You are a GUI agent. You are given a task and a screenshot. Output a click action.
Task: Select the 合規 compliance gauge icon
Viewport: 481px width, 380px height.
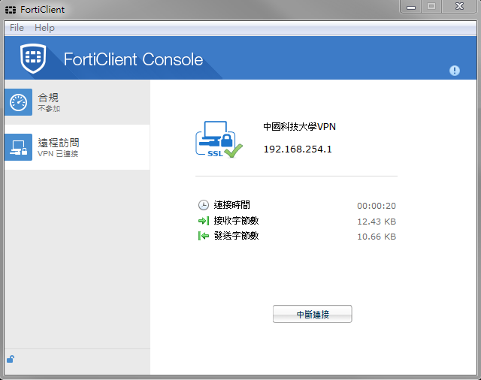pyautogui.click(x=18, y=102)
